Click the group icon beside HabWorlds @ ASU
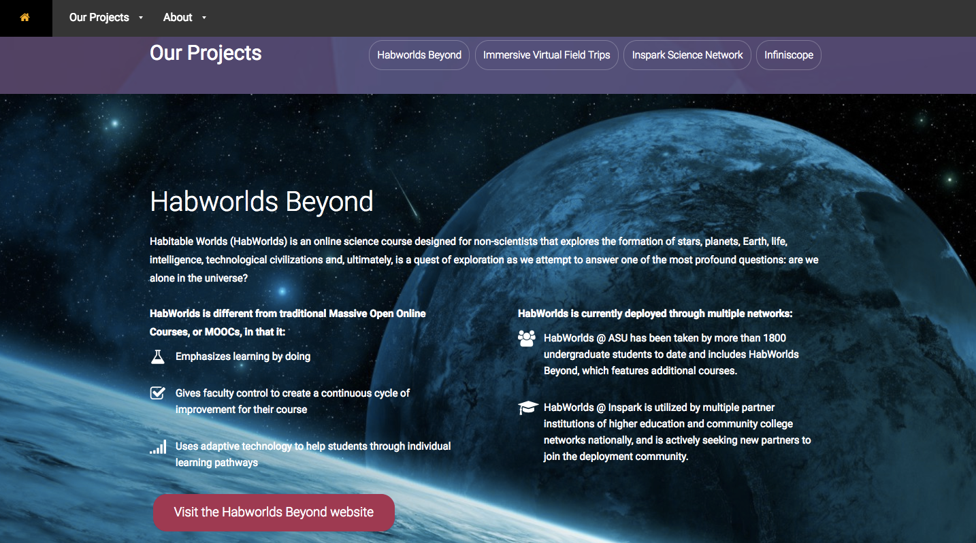The height and width of the screenshot is (543, 976). click(x=527, y=338)
